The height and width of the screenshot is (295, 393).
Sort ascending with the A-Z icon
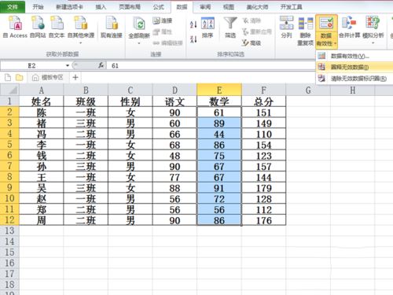coord(193,24)
